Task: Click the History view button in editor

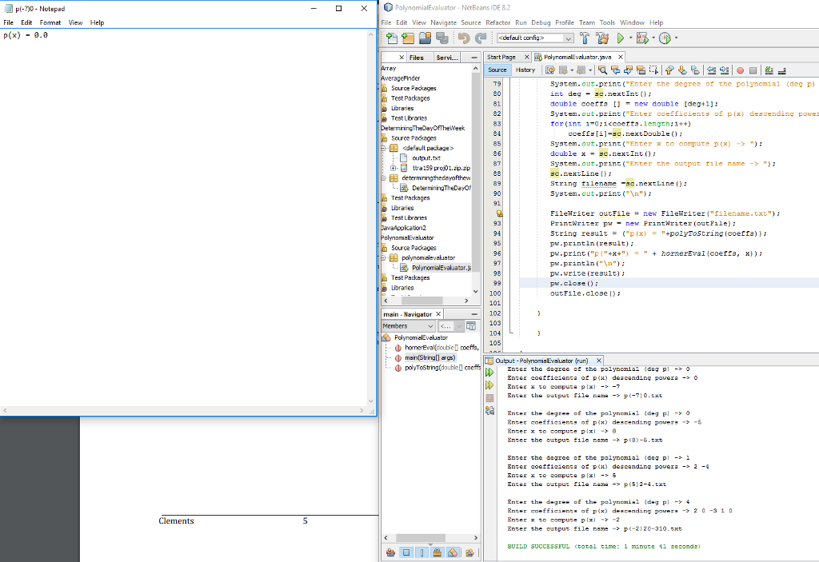Action: click(x=526, y=70)
